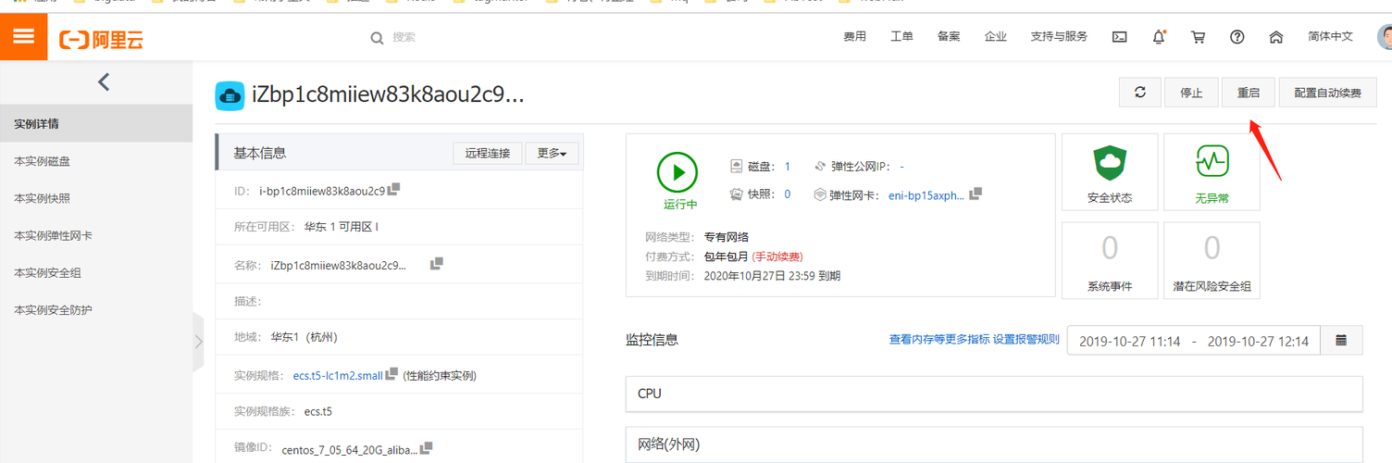Click the security status shield icon
Viewport: 1392px width, 463px height.
point(1109,163)
